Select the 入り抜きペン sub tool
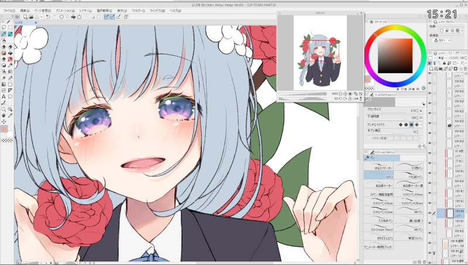Viewport: 468px width, 265px height. coord(378,219)
